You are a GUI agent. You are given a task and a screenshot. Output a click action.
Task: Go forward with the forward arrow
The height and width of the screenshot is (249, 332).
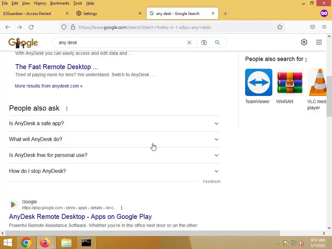click(19, 27)
